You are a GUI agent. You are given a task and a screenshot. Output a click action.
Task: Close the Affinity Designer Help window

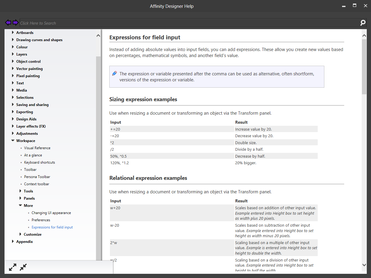[366, 6]
